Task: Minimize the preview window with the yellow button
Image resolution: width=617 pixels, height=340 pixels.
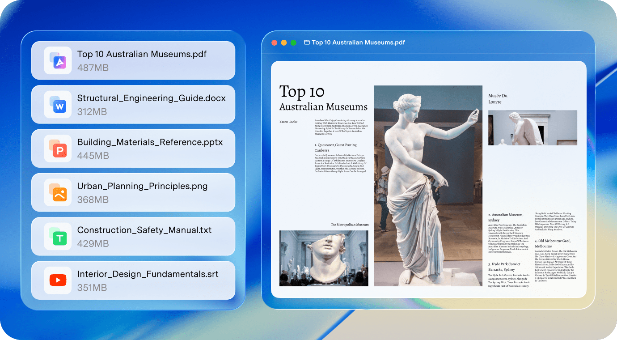Action: point(284,42)
